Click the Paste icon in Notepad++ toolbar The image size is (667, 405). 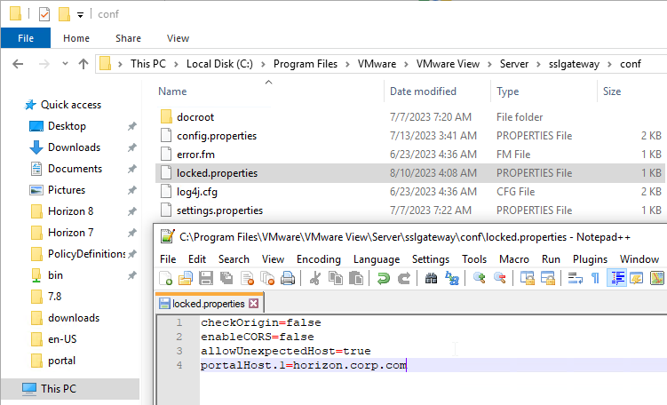click(x=355, y=279)
